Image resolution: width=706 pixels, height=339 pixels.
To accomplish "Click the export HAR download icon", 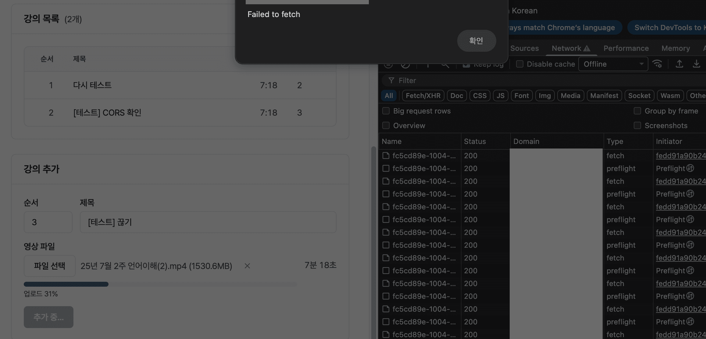I will pyautogui.click(x=696, y=64).
